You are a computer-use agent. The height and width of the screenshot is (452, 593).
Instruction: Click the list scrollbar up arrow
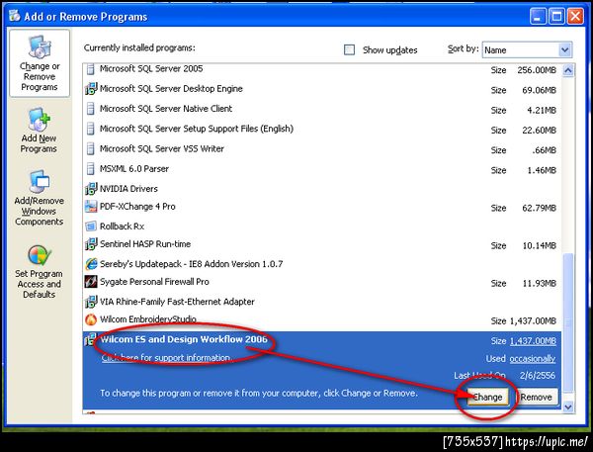pyautogui.click(x=568, y=70)
